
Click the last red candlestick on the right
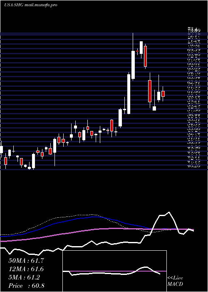coord(163,94)
